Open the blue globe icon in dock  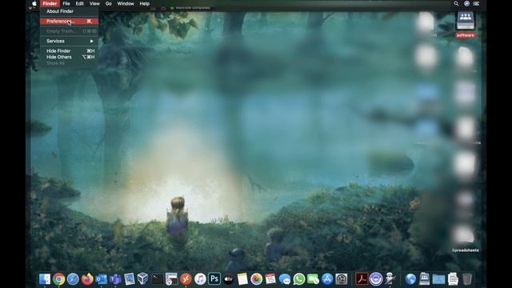410,279
